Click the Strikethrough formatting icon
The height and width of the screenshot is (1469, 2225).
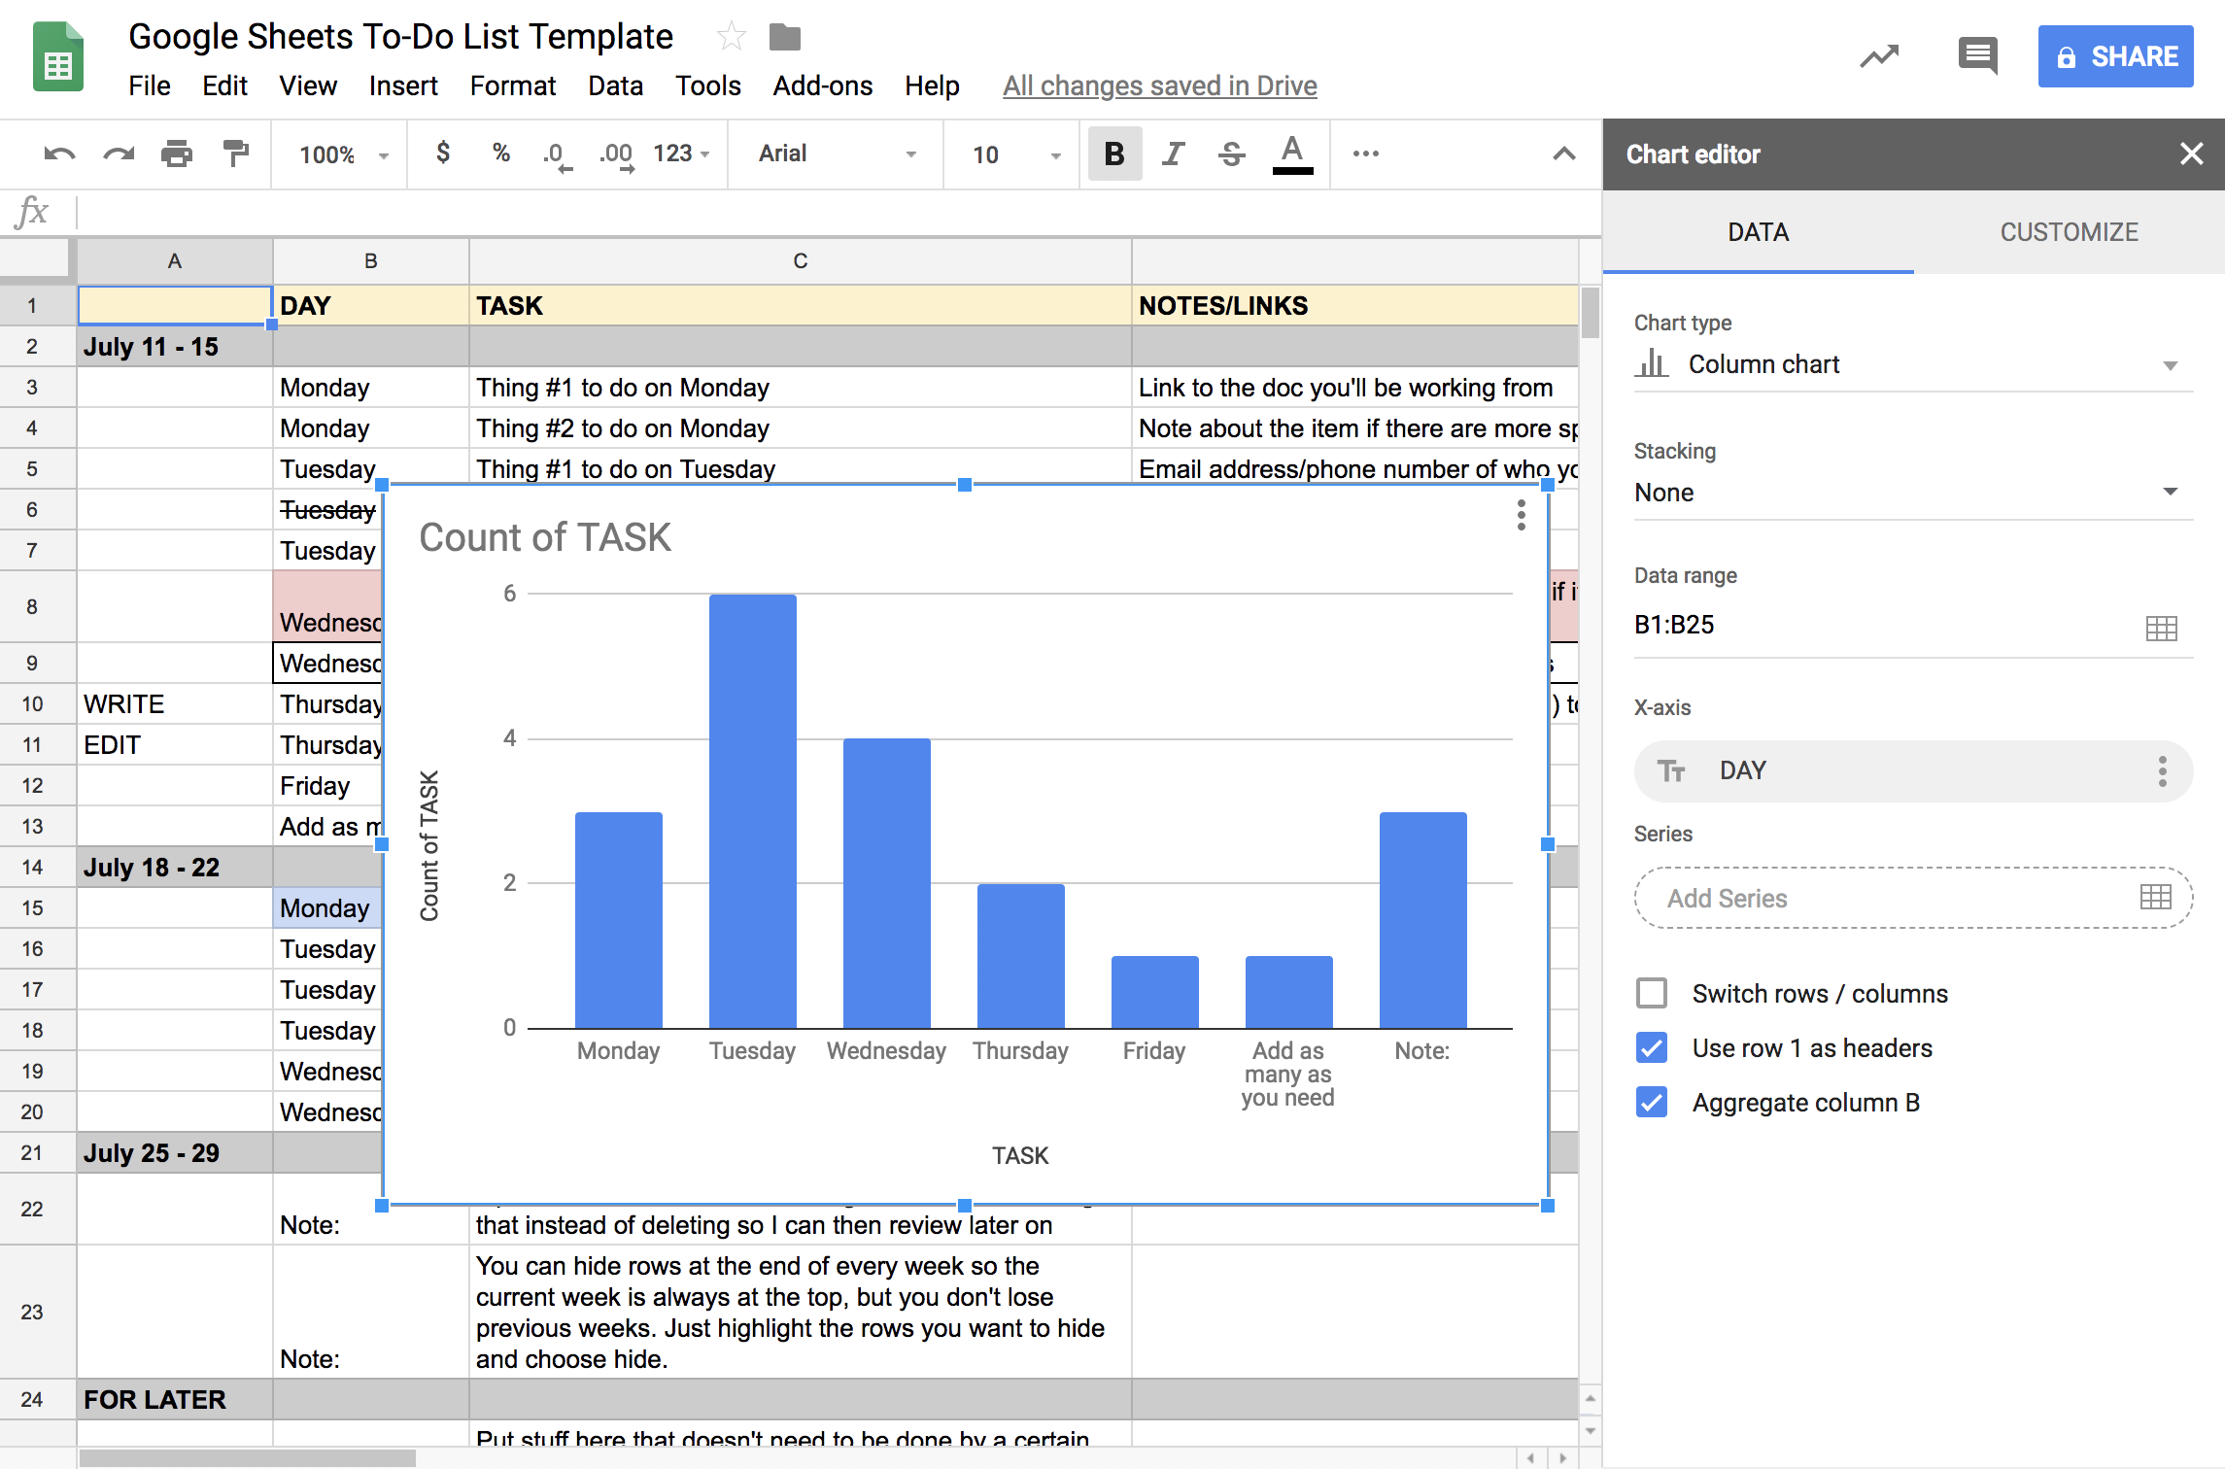(x=1230, y=153)
